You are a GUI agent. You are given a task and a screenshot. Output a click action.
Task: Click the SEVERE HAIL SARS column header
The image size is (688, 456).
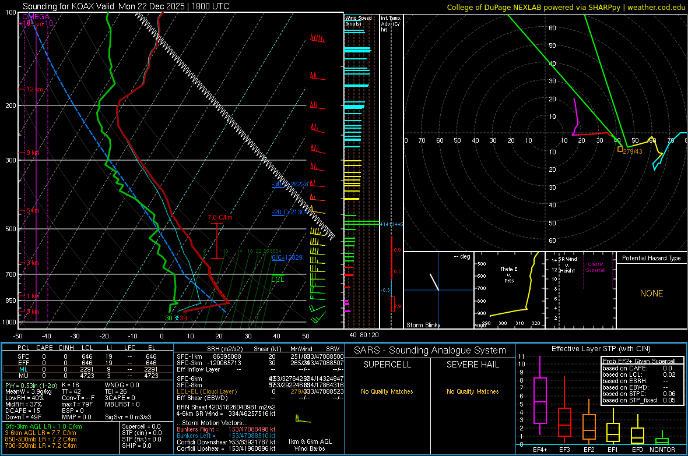(472, 365)
